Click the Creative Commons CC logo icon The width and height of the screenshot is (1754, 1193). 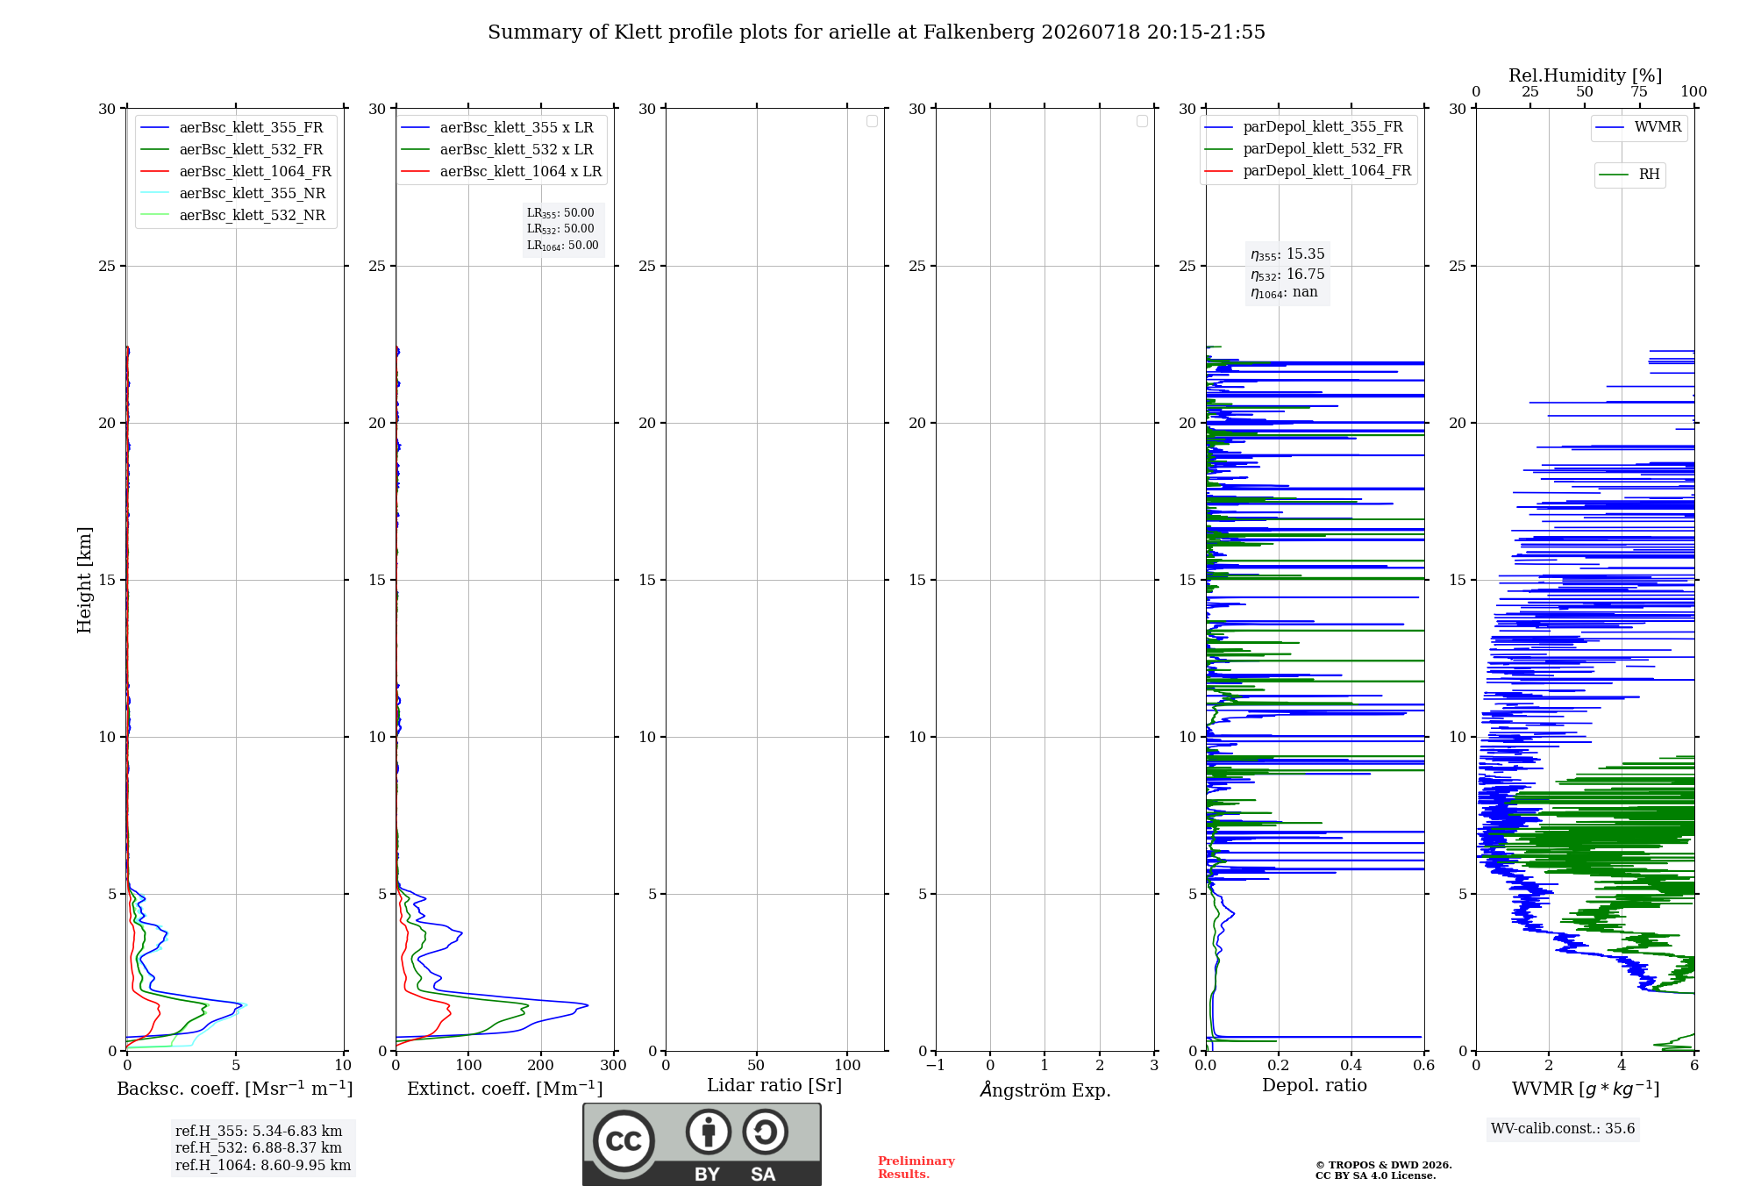click(624, 1140)
